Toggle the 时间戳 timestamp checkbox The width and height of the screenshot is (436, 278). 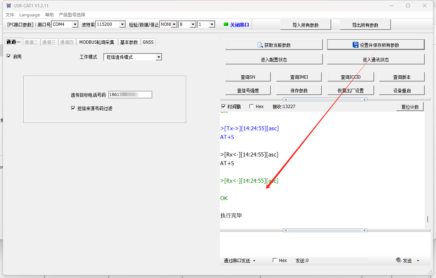coord(224,107)
